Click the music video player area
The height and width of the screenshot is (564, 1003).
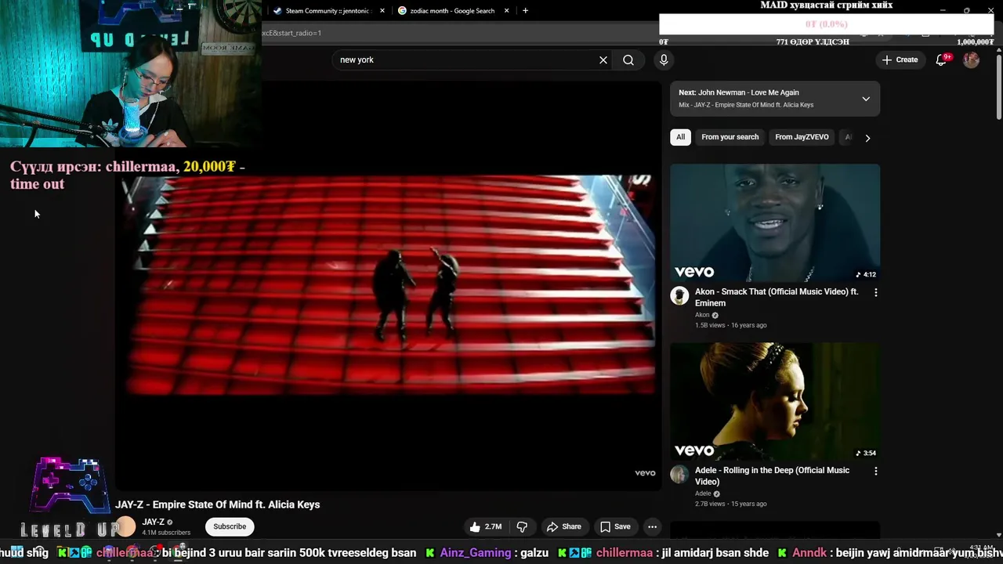(x=389, y=285)
